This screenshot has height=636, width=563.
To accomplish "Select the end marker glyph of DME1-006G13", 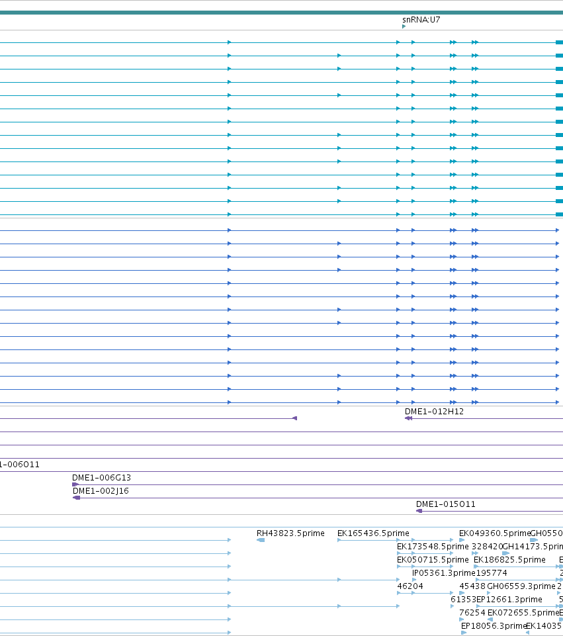I will tap(75, 484).
